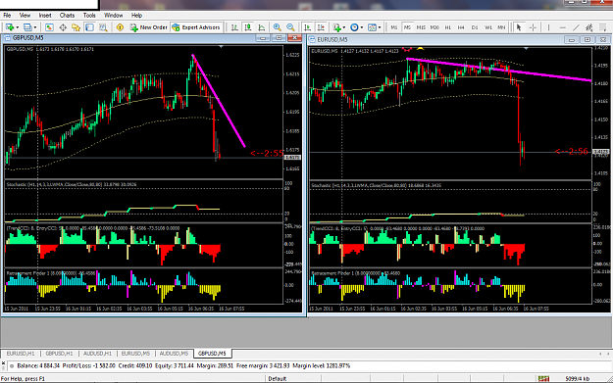
Task: Open the Charts menu
Action: click(67, 16)
